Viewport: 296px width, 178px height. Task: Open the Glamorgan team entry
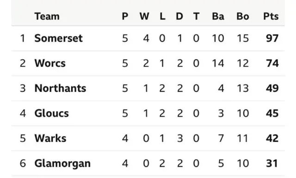point(62,164)
